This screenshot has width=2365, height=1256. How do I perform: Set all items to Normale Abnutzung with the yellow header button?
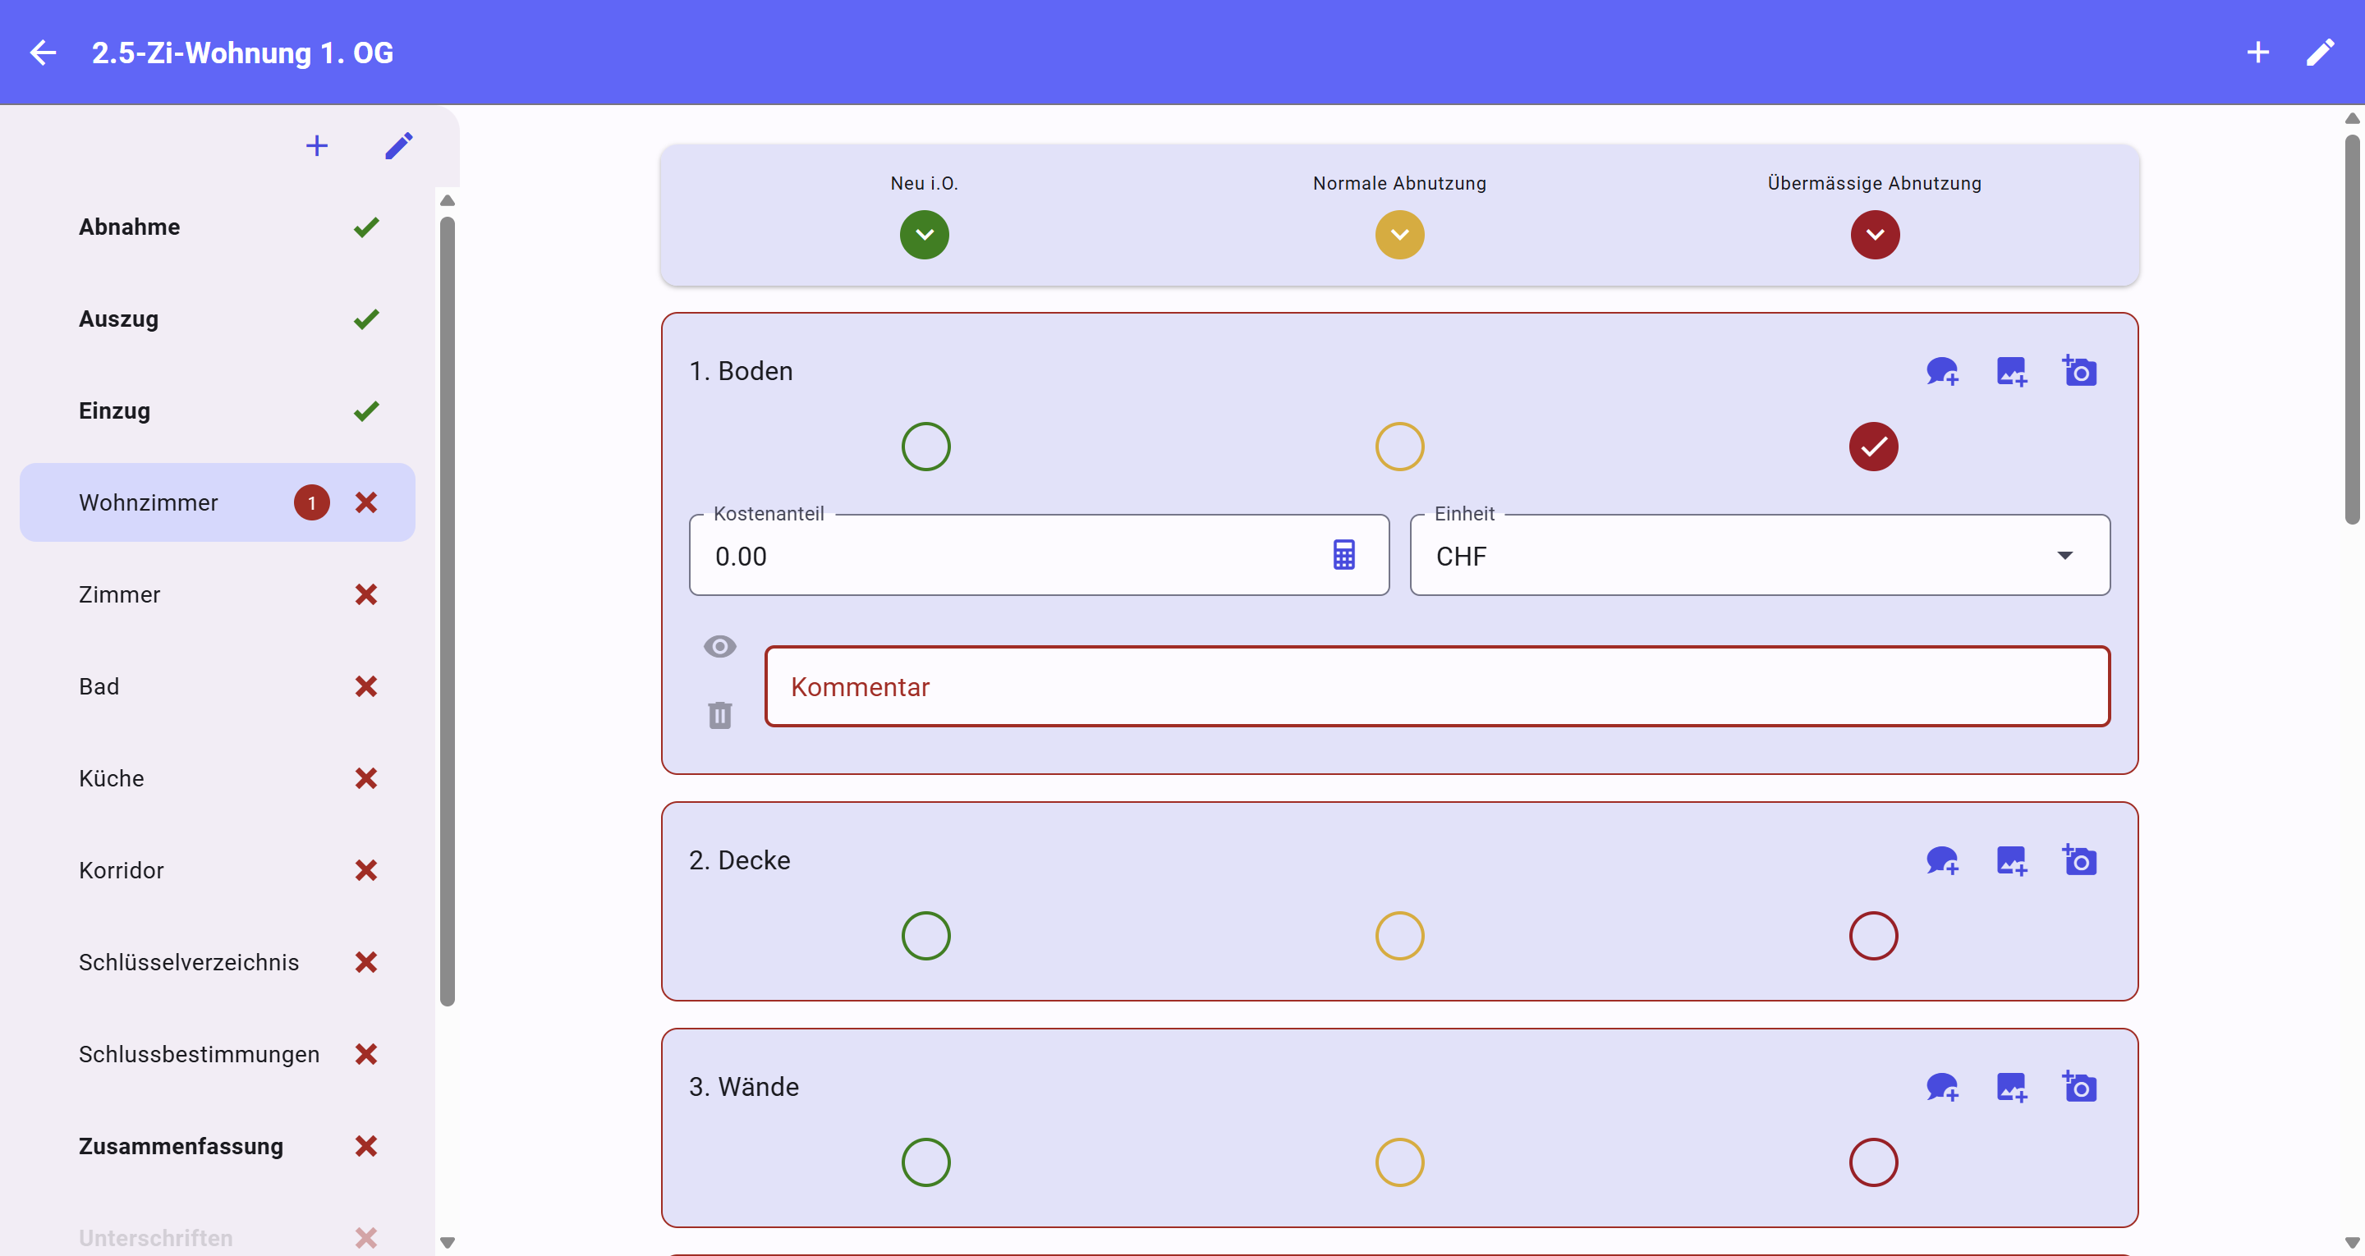pos(1399,234)
